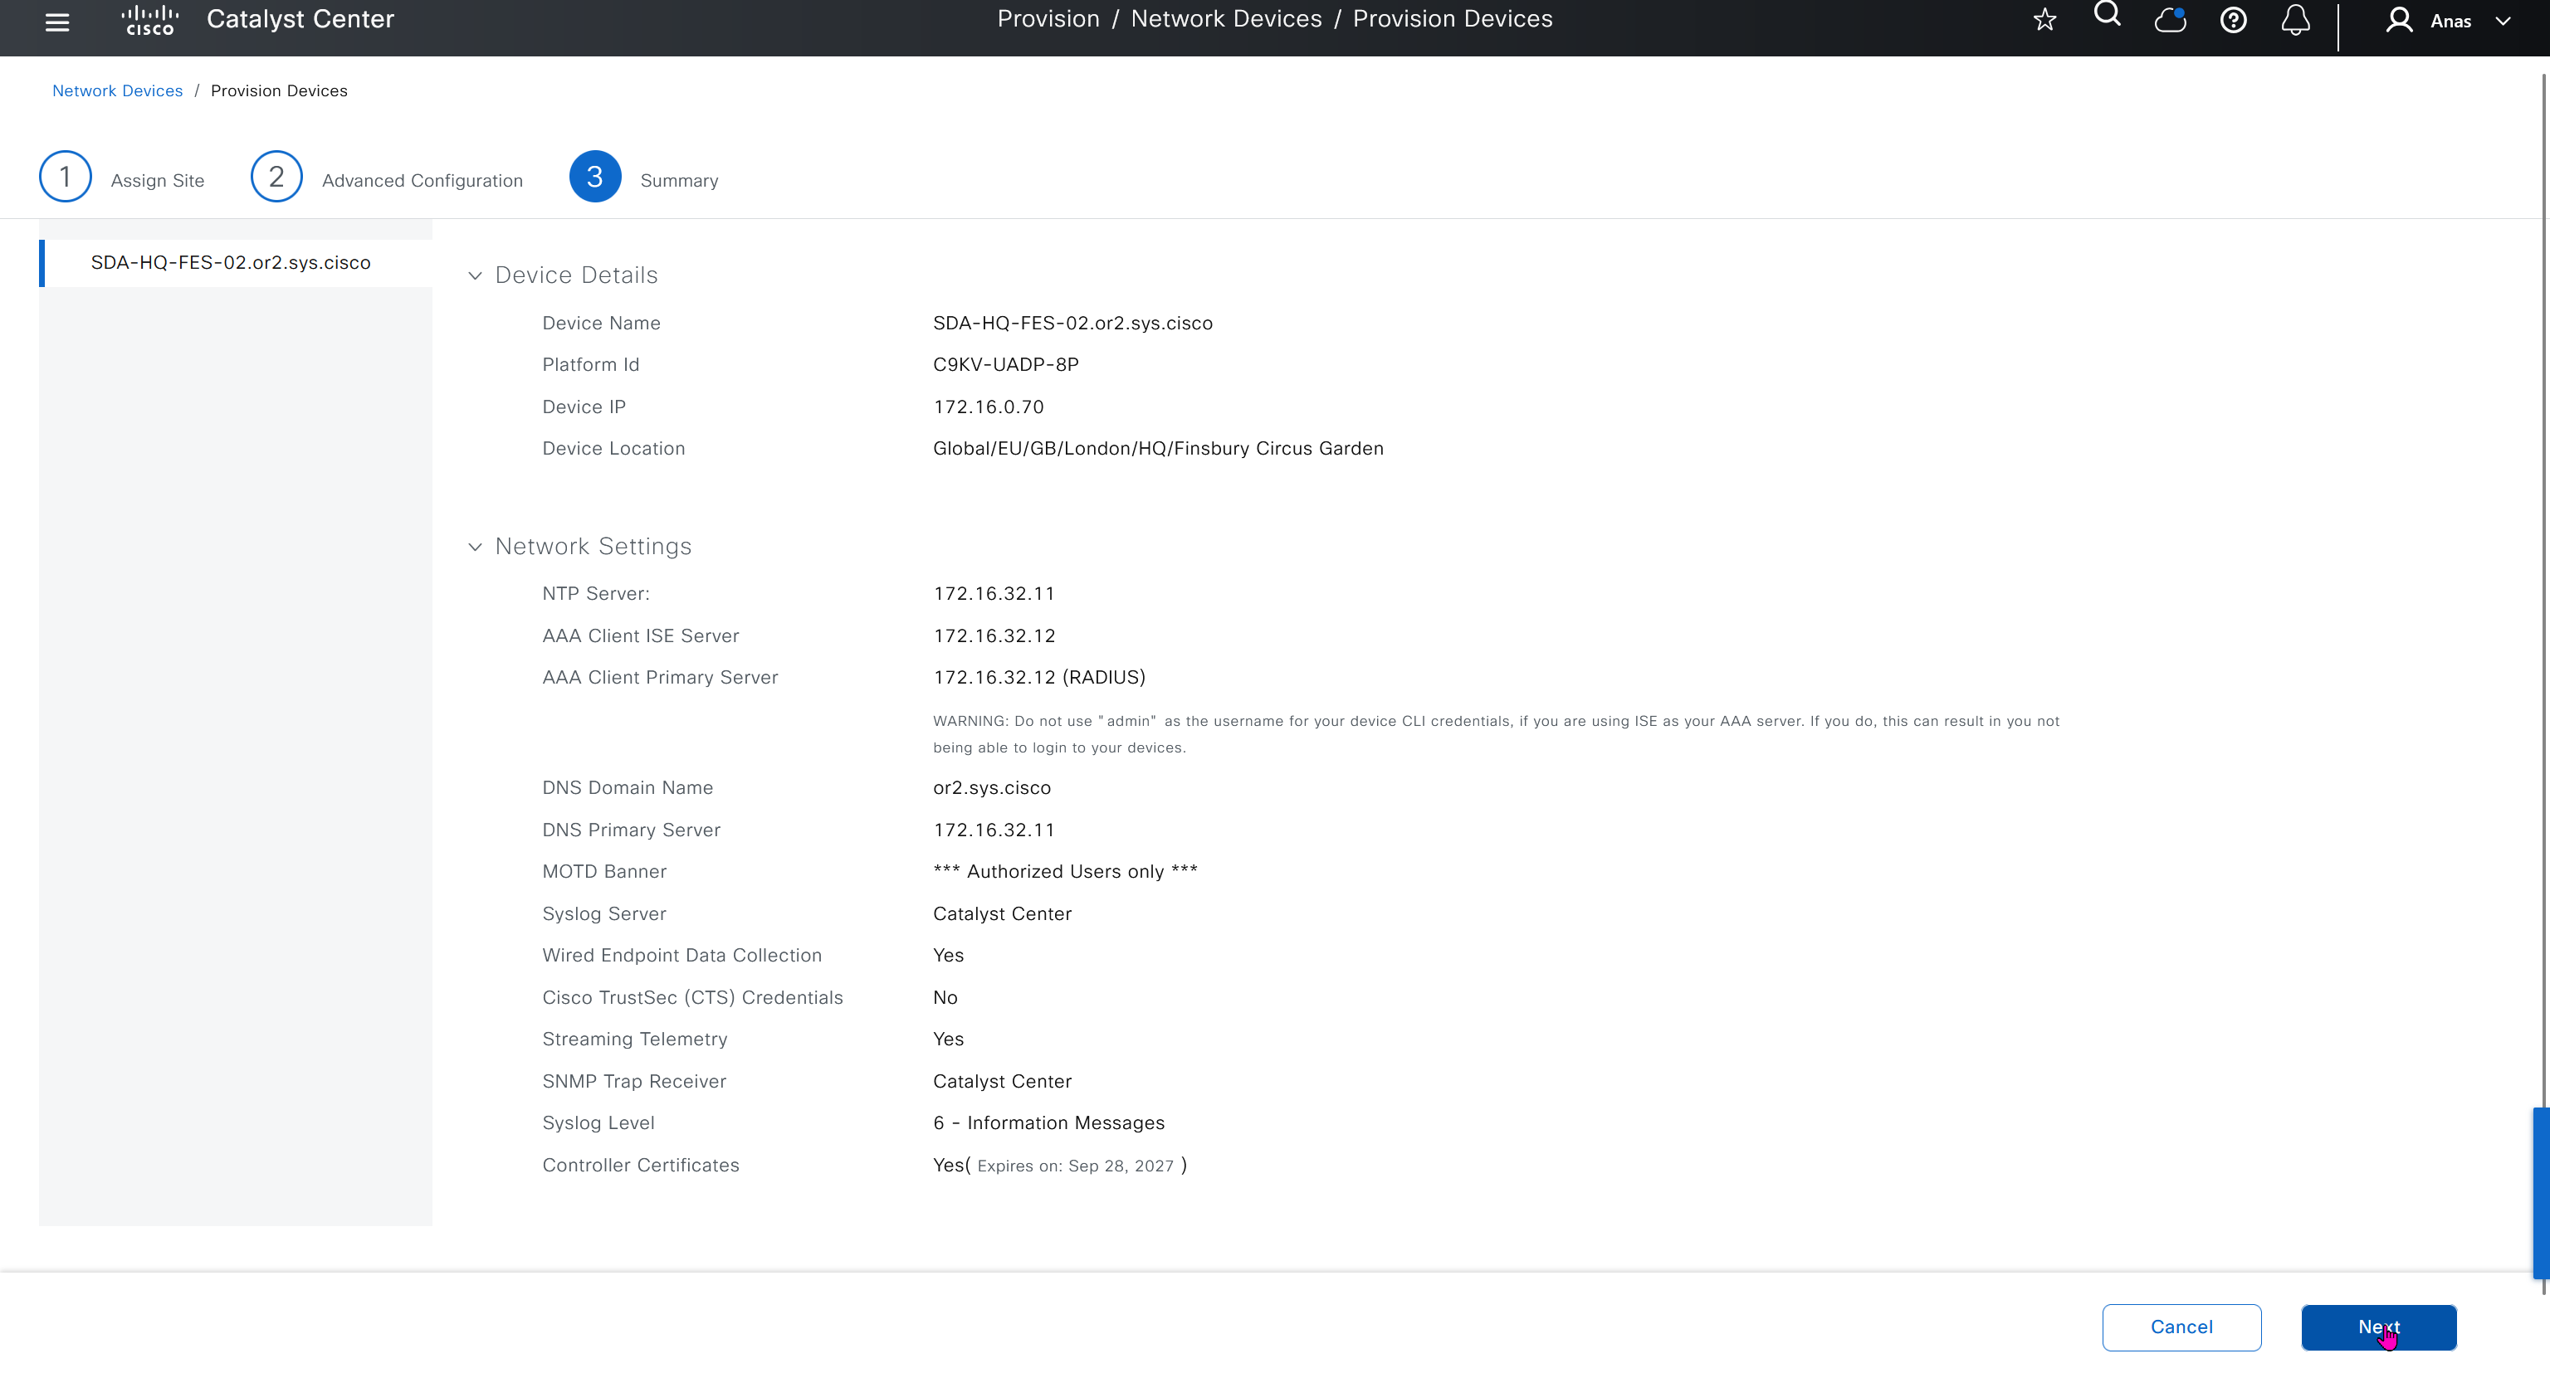This screenshot has width=2550, height=1373.
Task: Go to step 1 Assign Site
Action: tap(66, 177)
